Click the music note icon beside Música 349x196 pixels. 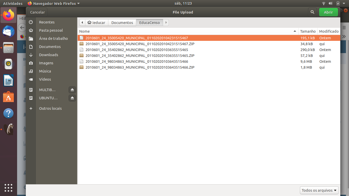coord(31,71)
